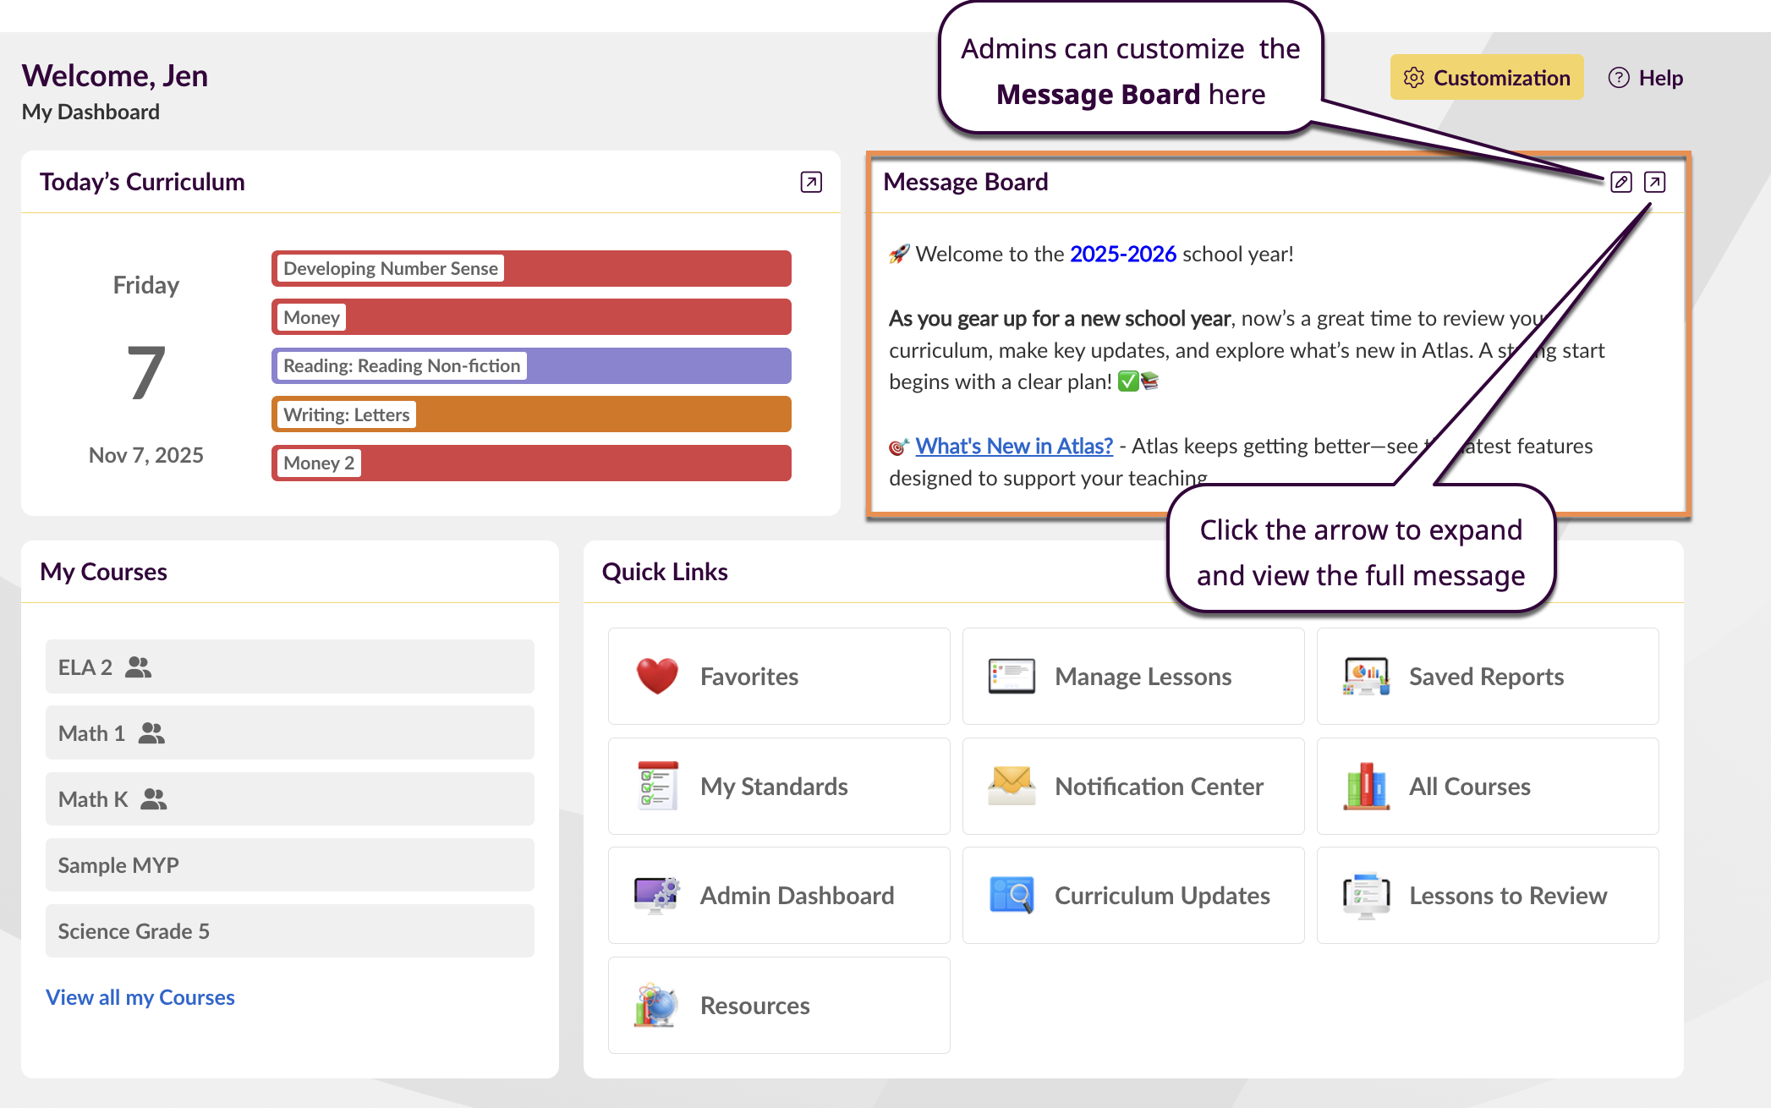1771x1108 pixels.
Task: Open What's New in Atlas link
Action: pyautogui.click(x=1013, y=446)
